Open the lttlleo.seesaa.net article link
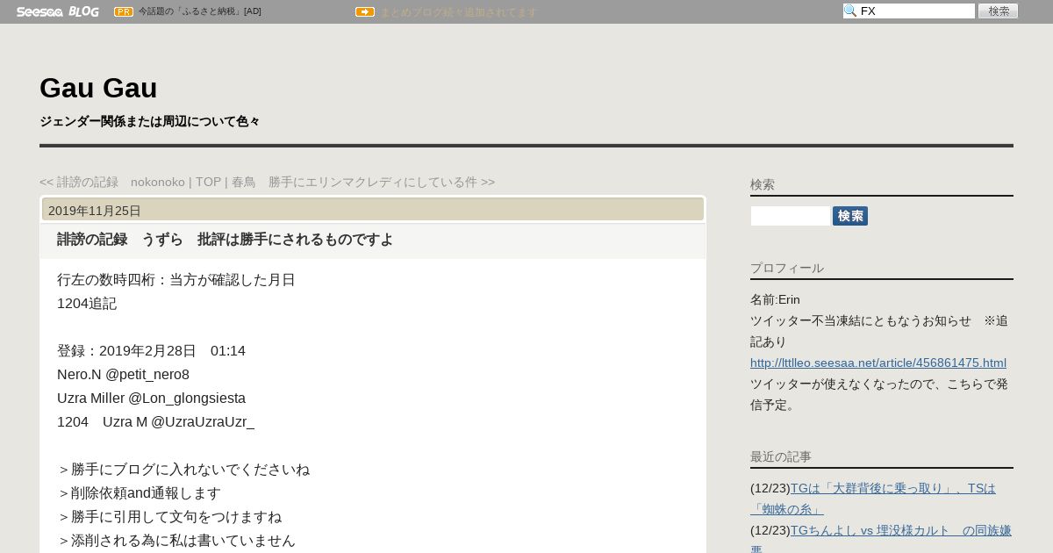This screenshot has height=553, width=1053. point(878,363)
